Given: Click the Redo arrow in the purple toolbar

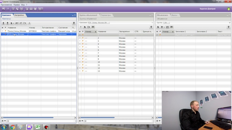Looking at the screenshot, I should point(8,9).
